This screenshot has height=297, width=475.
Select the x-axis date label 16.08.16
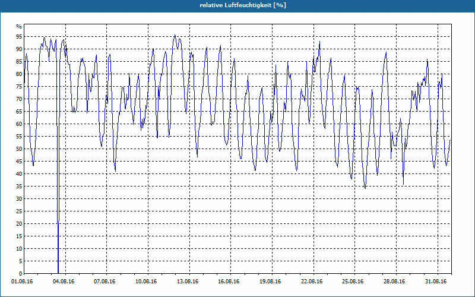tap(229, 282)
